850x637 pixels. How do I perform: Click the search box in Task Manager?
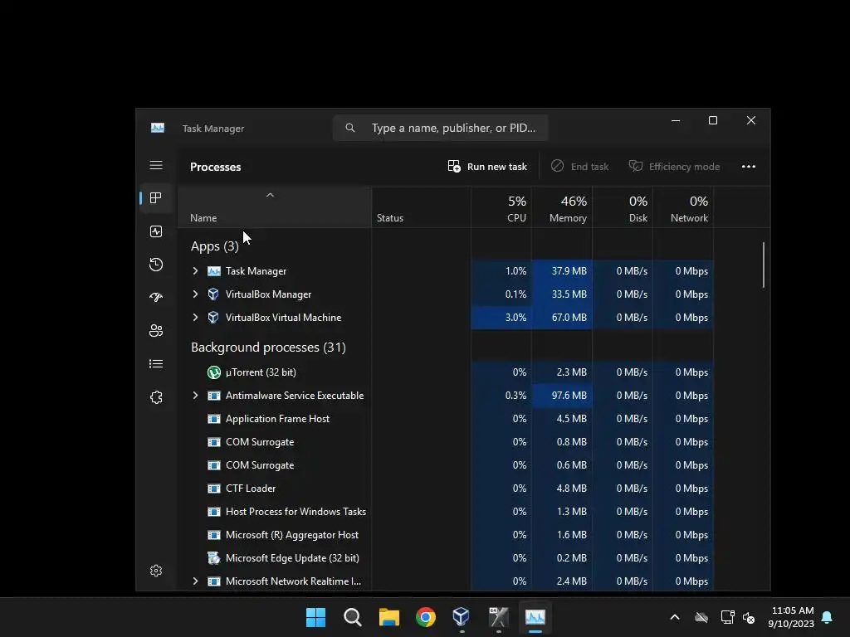(x=440, y=128)
